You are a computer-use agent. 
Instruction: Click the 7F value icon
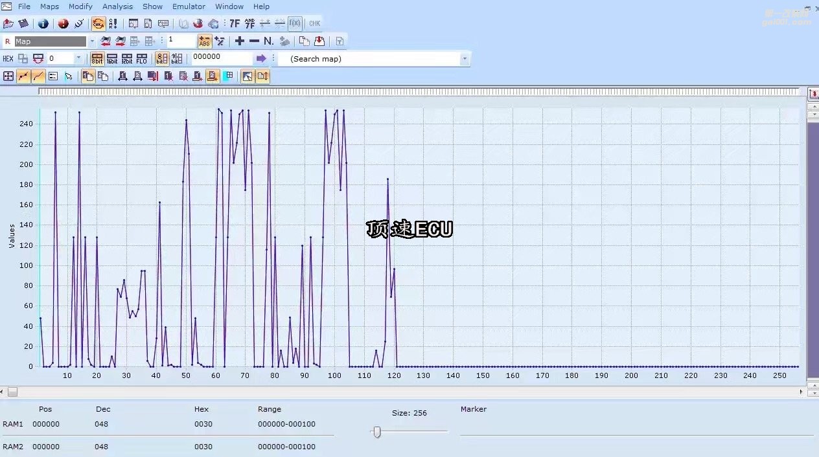click(235, 24)
